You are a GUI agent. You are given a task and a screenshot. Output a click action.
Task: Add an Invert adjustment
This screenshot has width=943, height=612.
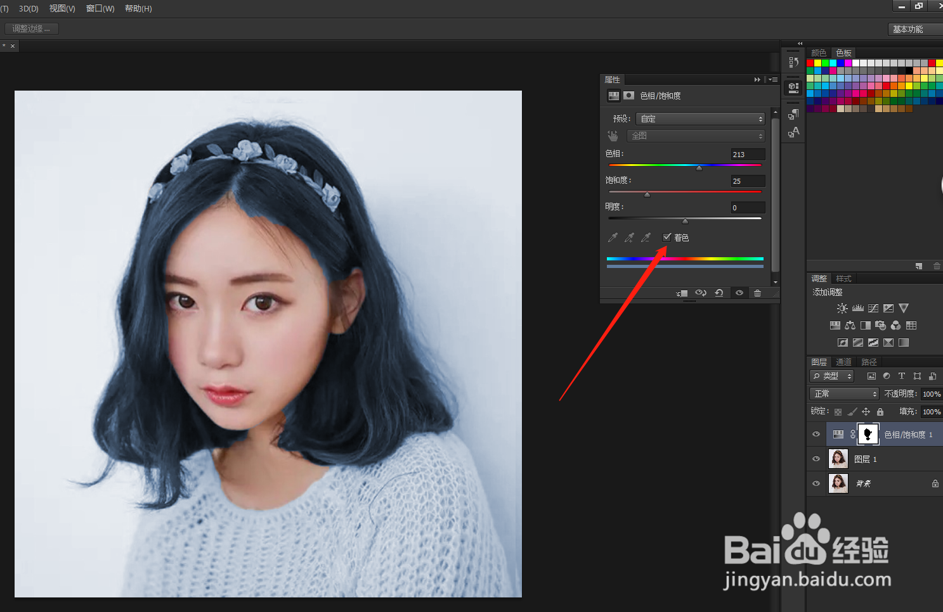(x=843, y=343)
